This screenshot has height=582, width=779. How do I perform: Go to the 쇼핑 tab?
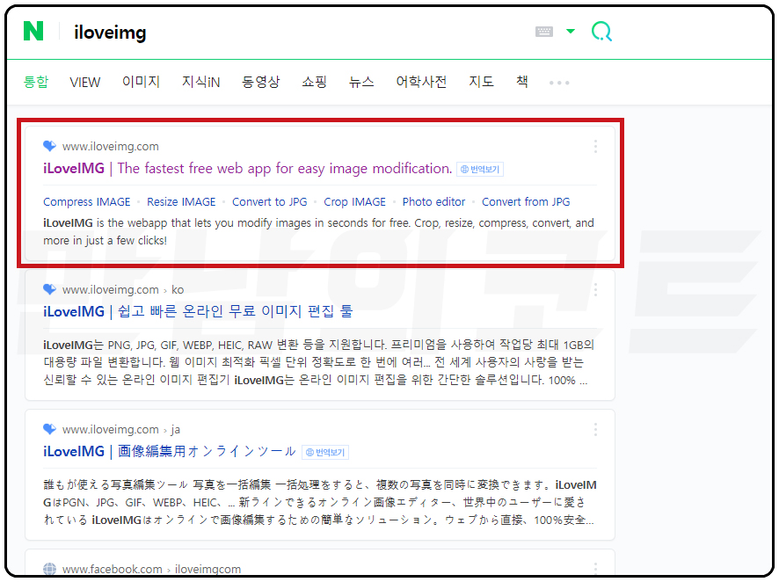pos(314,82)
